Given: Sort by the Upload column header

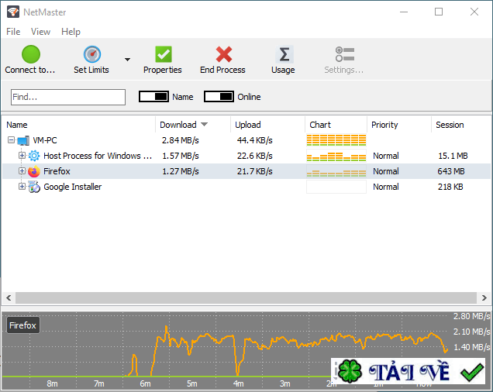Looking at the screenshot, I should (248, 125).
